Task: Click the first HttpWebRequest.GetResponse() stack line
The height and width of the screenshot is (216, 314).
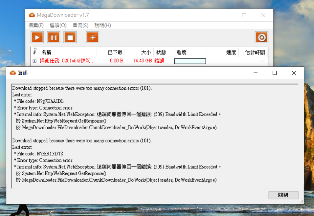Action: 61,121
